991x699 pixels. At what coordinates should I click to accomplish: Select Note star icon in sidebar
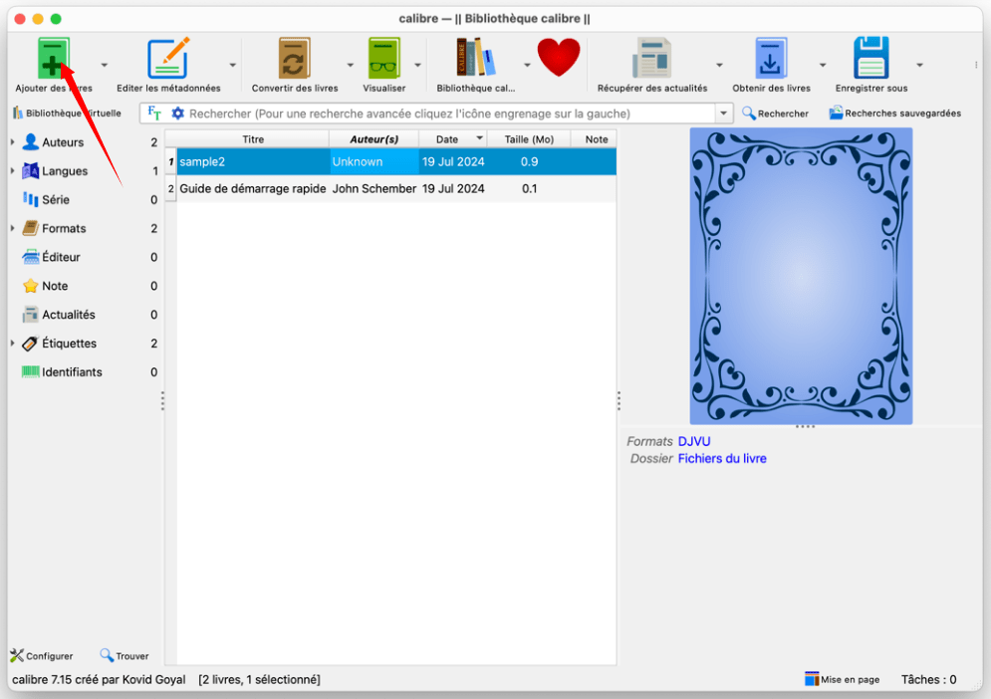point(30,286)
